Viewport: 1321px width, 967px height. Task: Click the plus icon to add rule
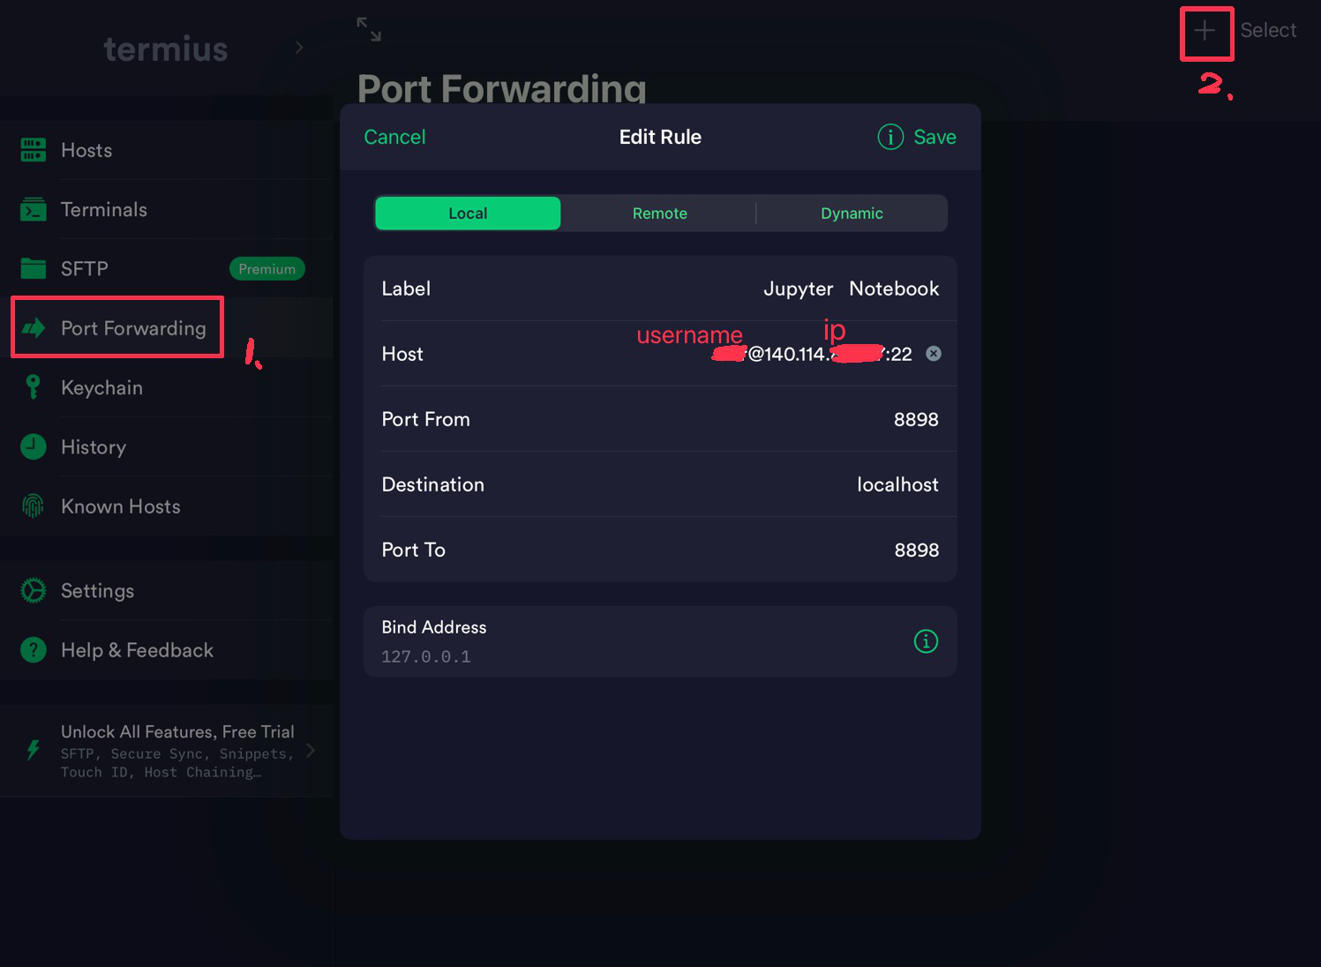pos(1205,32)
